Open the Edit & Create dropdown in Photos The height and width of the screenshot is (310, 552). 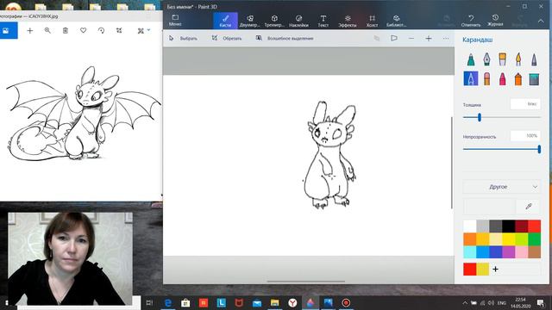(x=144, y=31)
